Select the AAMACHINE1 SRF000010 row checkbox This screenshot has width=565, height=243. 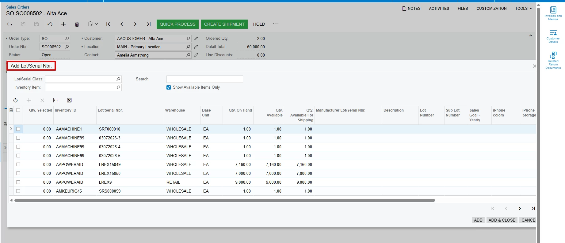coord(18,129)
